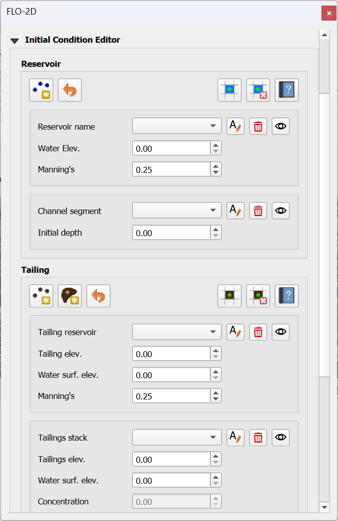Open the Reservoir help icon

click(x=286, y=90)
